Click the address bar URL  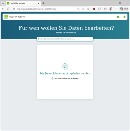(x=36, y=9)
